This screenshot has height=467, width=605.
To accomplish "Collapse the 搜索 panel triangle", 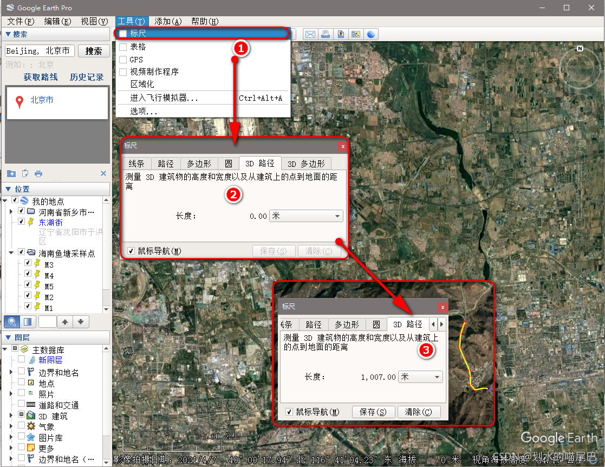I will pos(8,34).
